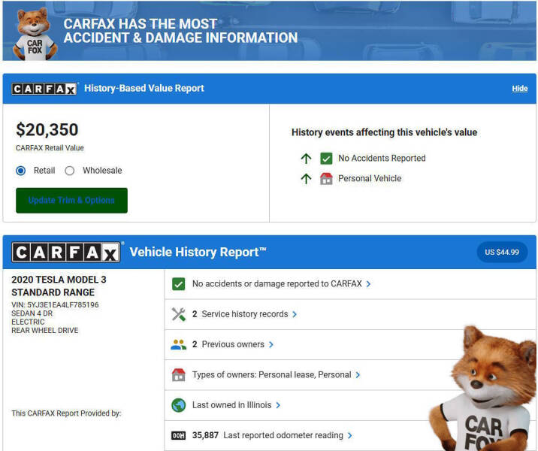The image size is (538, 451).
Task: Click the CARFAX logo in Value Report header
Action: pyautogui.click(x=44, y=89)
